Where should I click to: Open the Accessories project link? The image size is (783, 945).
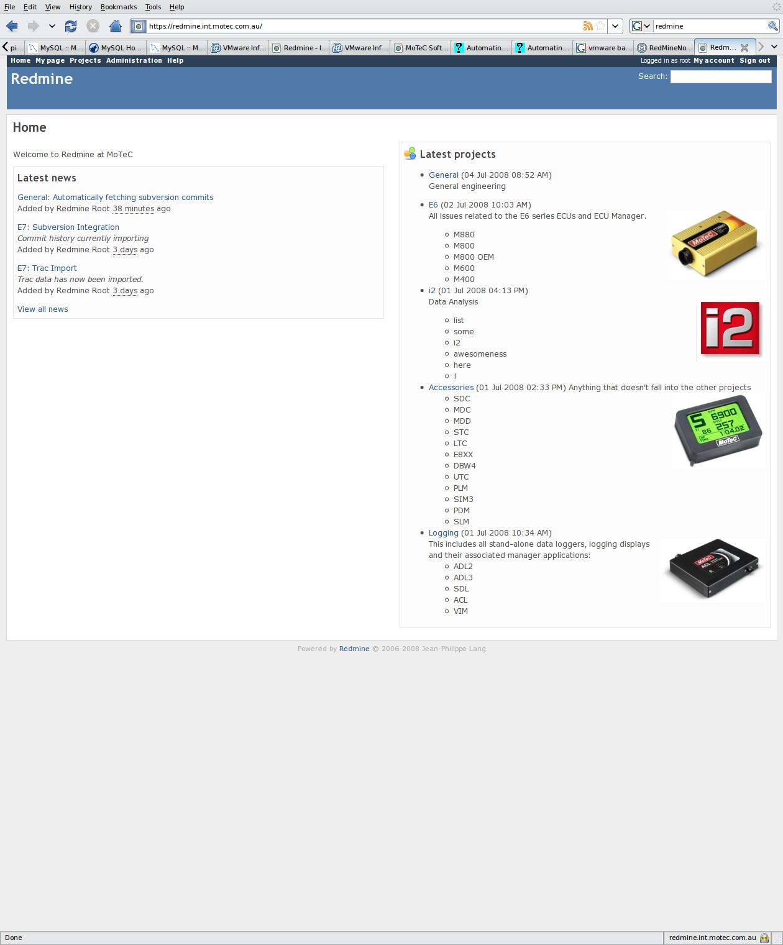click(451, 388)
